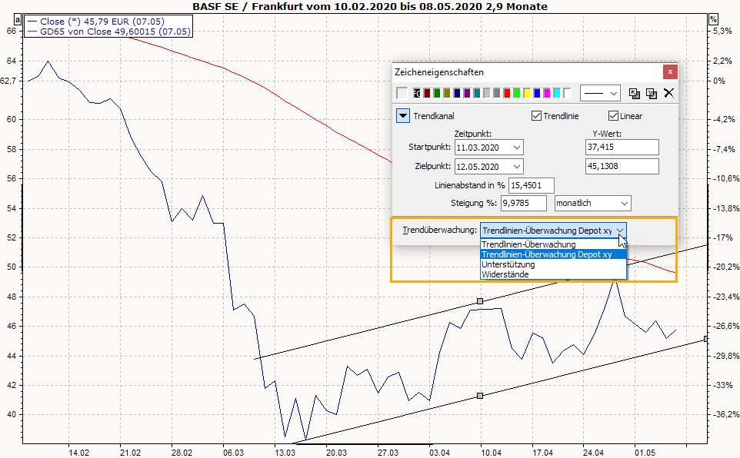Click the Trendkanal drawing type arrow button
This screenshot has width=740, height=458.
point(403,116)
